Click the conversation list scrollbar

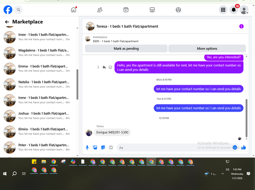(x=78, y=85)
